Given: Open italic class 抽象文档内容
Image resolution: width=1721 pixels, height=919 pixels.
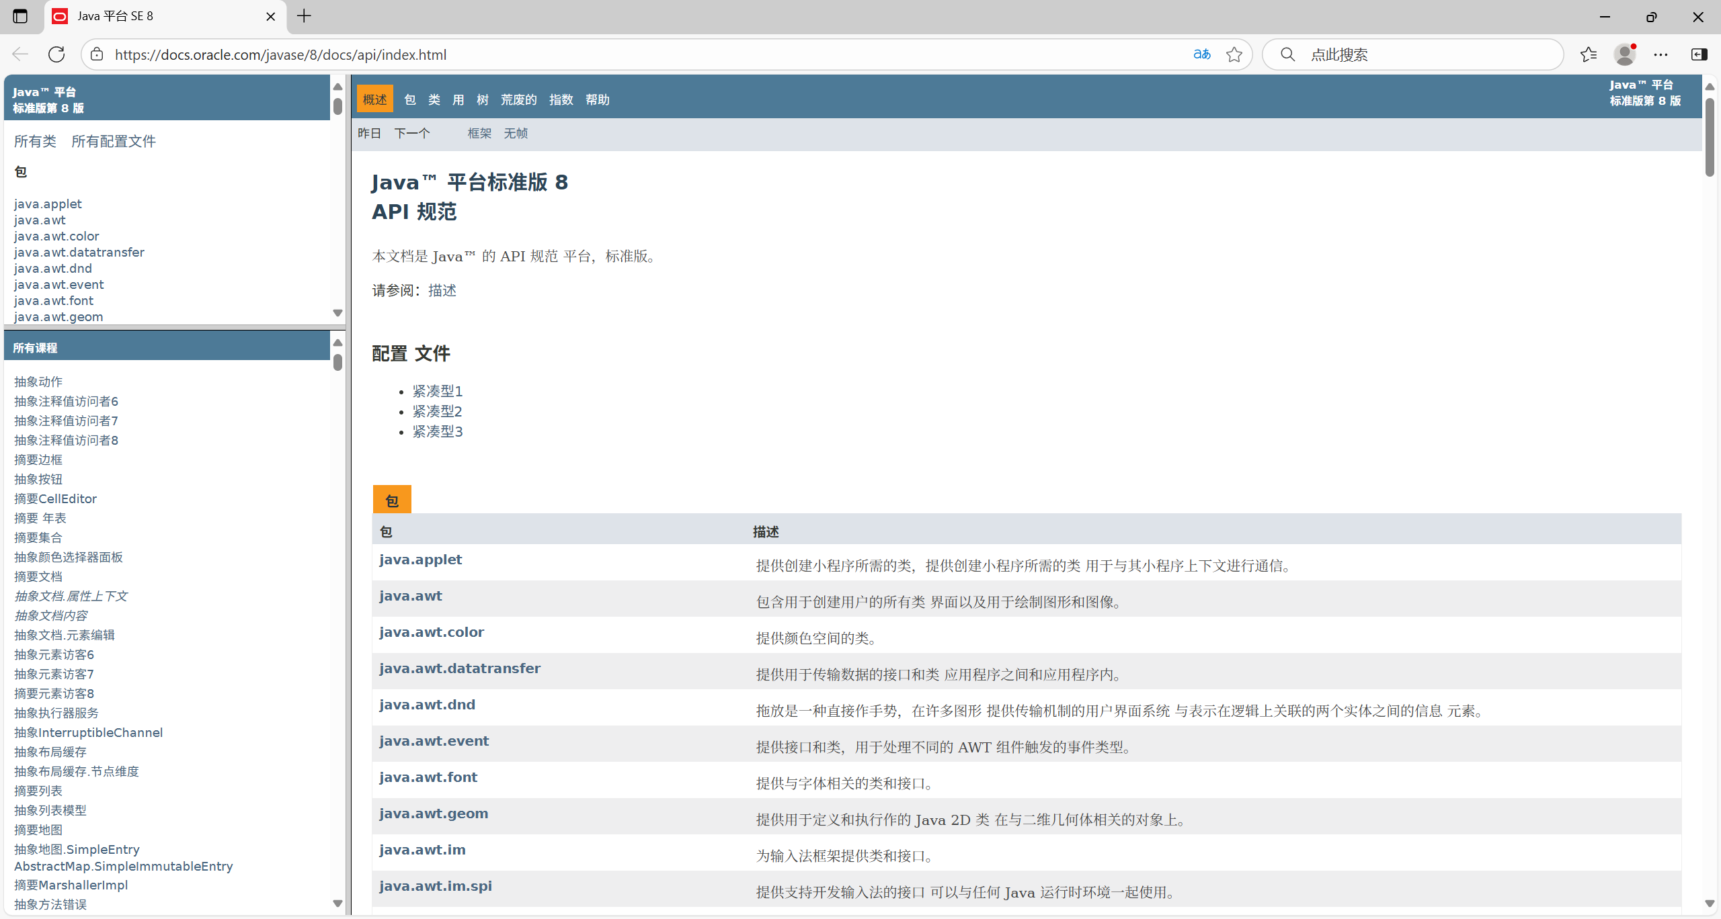Looking at the screenshot, I should 51,615.
